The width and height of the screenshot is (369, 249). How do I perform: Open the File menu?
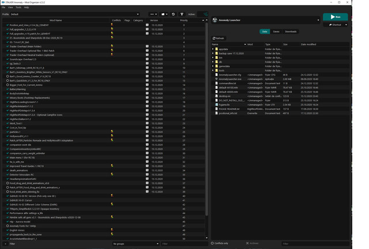point(3,7)
